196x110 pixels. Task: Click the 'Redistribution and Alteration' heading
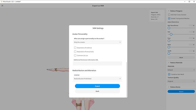tap(84, 70)
